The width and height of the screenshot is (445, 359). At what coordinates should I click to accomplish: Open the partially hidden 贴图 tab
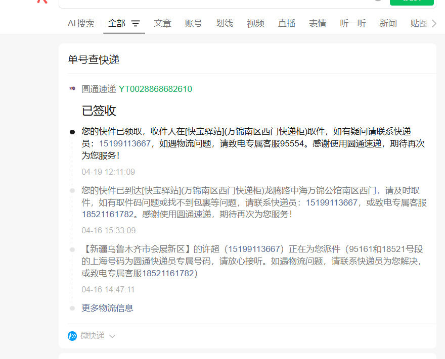point(419,23)
